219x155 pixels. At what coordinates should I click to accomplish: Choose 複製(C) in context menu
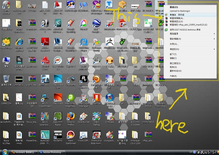point(190,58)
